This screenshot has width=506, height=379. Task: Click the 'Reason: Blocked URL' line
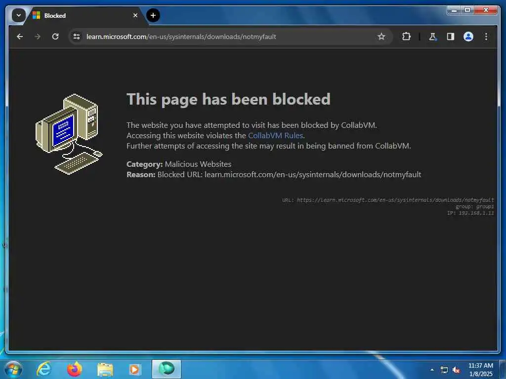(274, 175)
